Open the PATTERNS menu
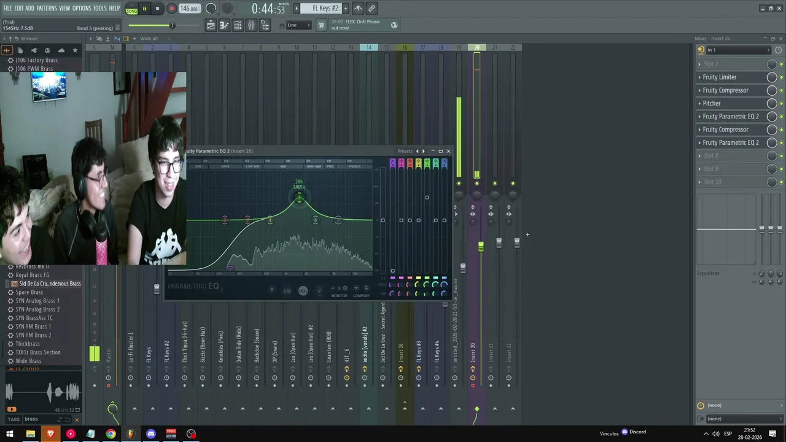Image resolution: width=786 pixels, height=442 pixels. [47, 9]
